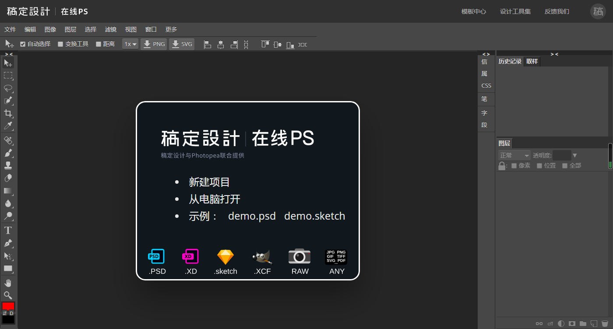613x329 pixels.
Task: Click the red foreground color swatch
Action: pos(8,306)
